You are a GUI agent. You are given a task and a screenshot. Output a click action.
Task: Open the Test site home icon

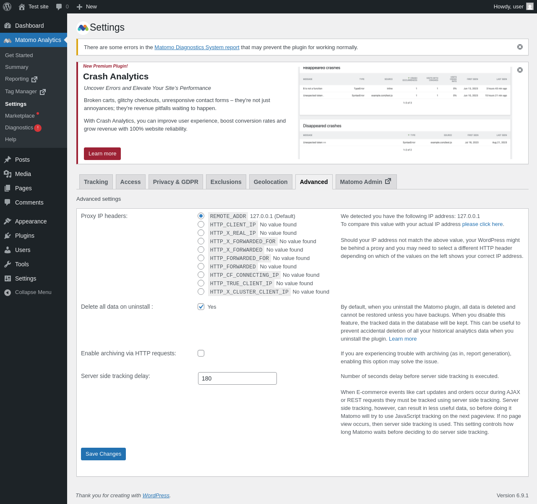click(22, 7)
